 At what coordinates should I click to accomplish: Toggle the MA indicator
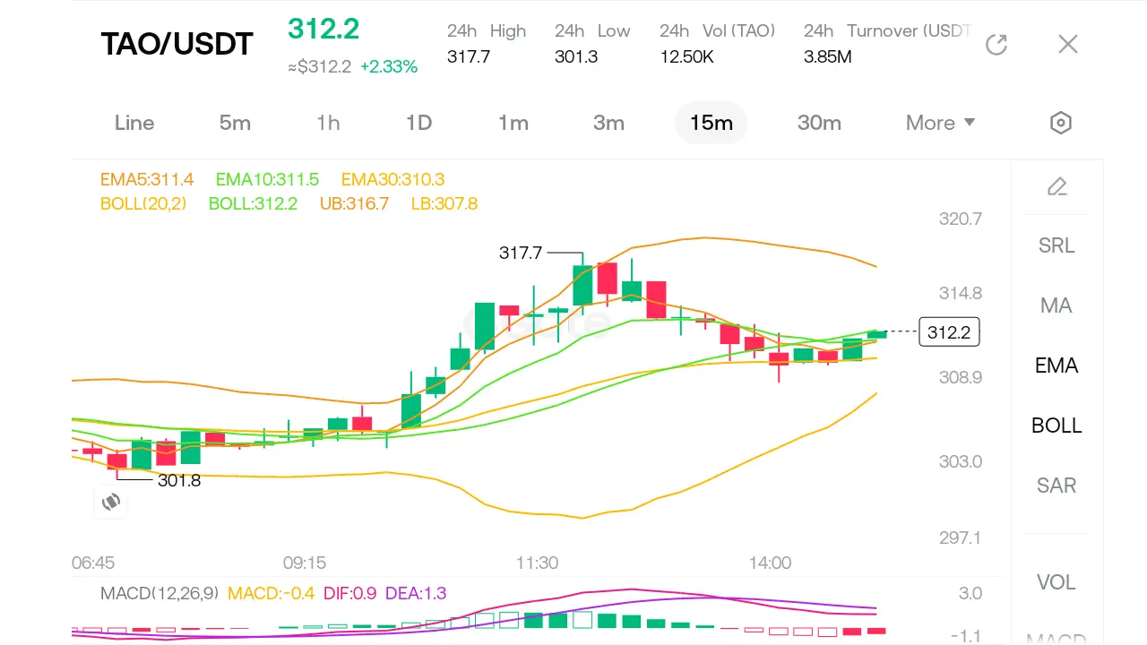click(1056, 305)
